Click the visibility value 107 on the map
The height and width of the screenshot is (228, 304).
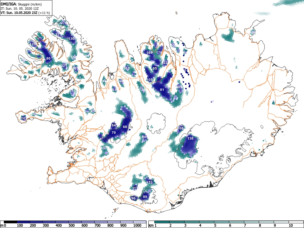click(x=24, y=118)
